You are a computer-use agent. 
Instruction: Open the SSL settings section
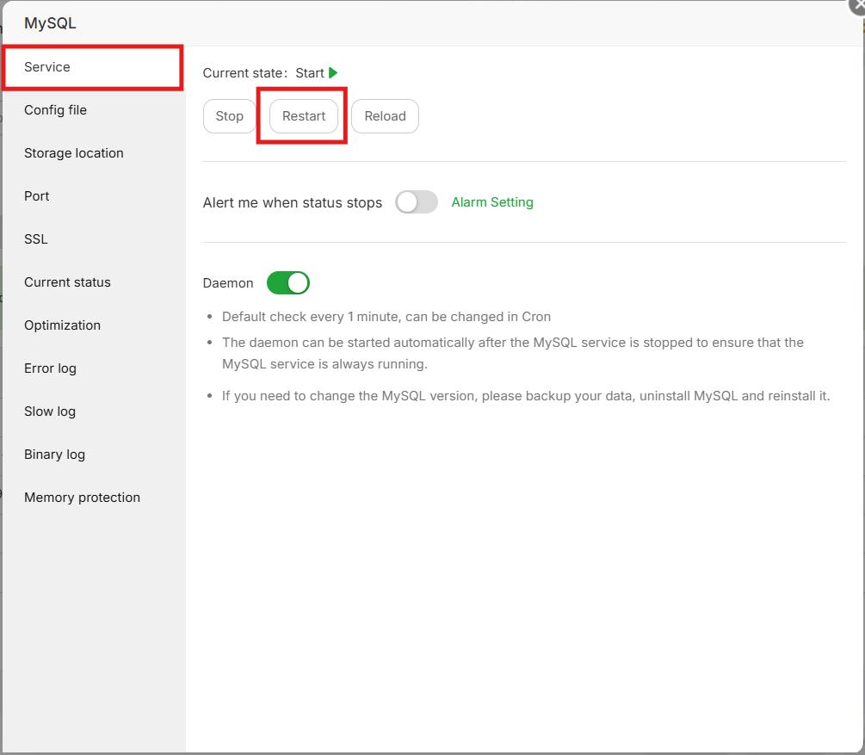[35, 238]
